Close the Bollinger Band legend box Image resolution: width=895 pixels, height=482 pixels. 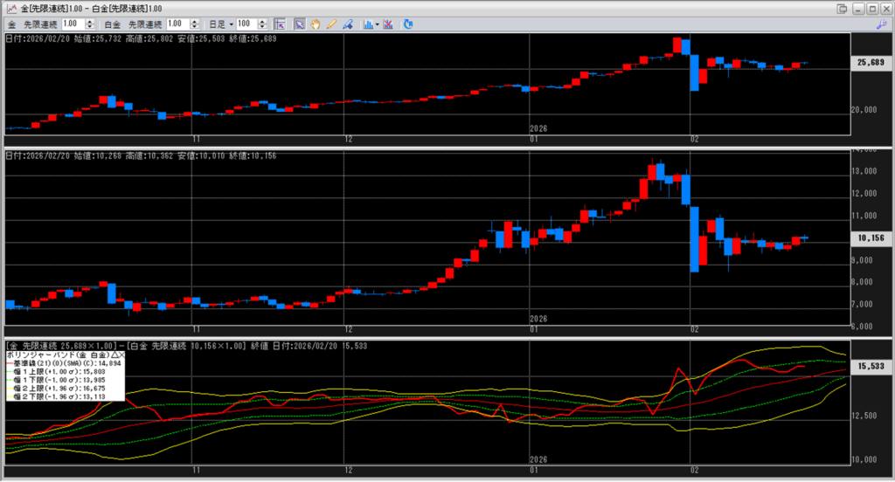coord(121,356)
